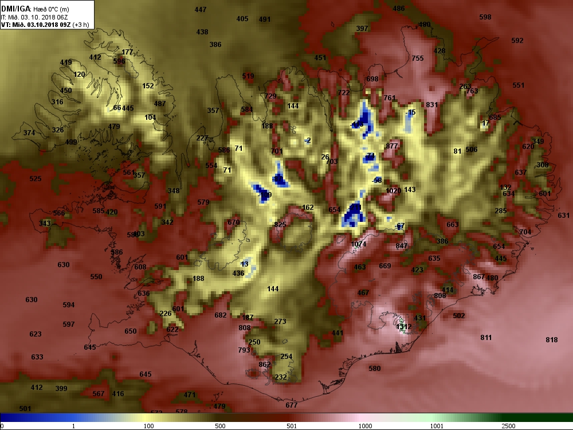
Task: Click the map value 596
Action: [119, 61]
